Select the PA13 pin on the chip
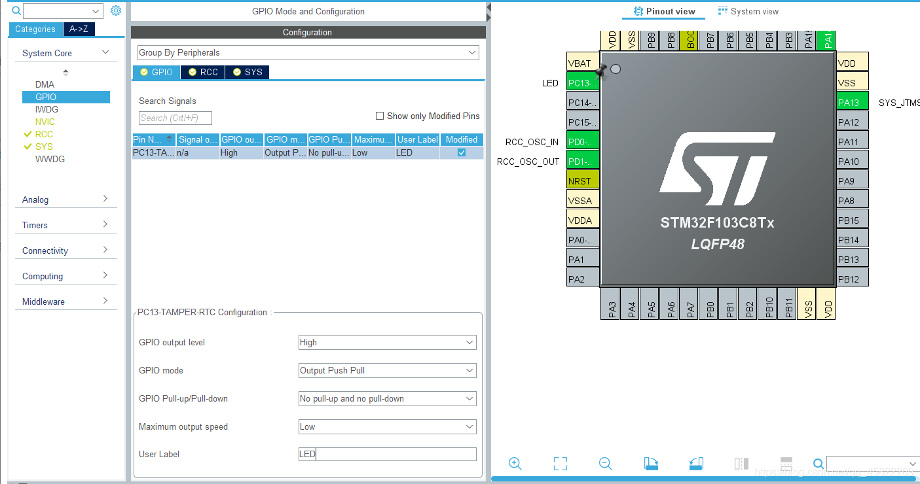Screen dimensions: 920x484 (x=852, y=102)
